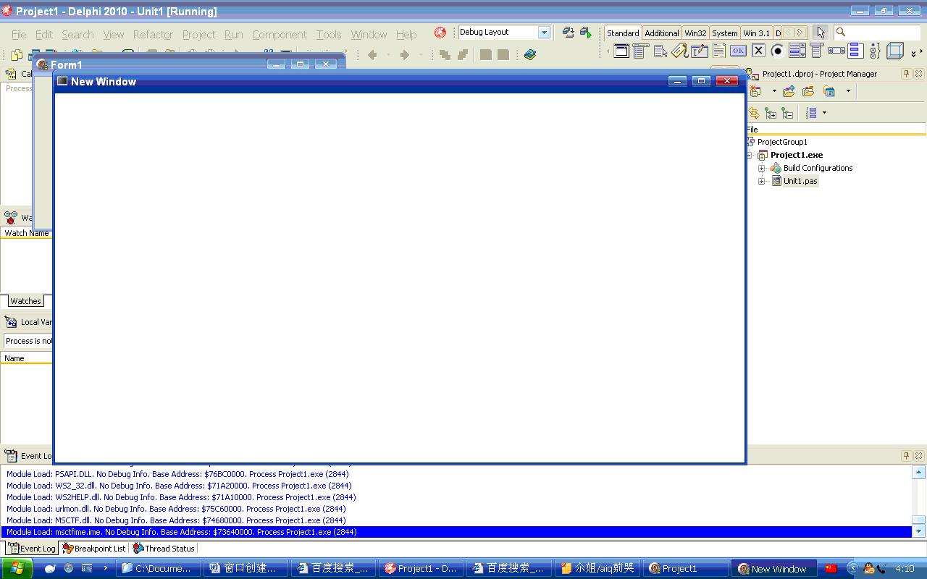
Task: Open the Refactor menu
Action: 153,34
